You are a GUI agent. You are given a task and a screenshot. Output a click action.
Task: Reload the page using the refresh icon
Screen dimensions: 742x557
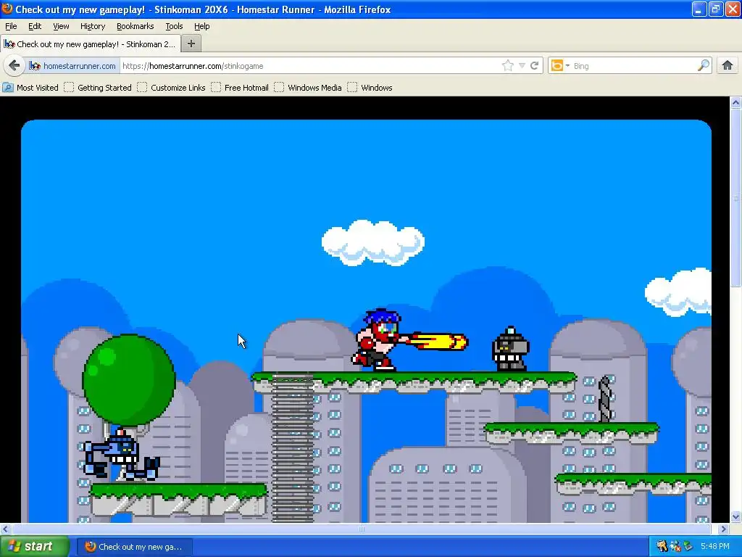(535, 66)
